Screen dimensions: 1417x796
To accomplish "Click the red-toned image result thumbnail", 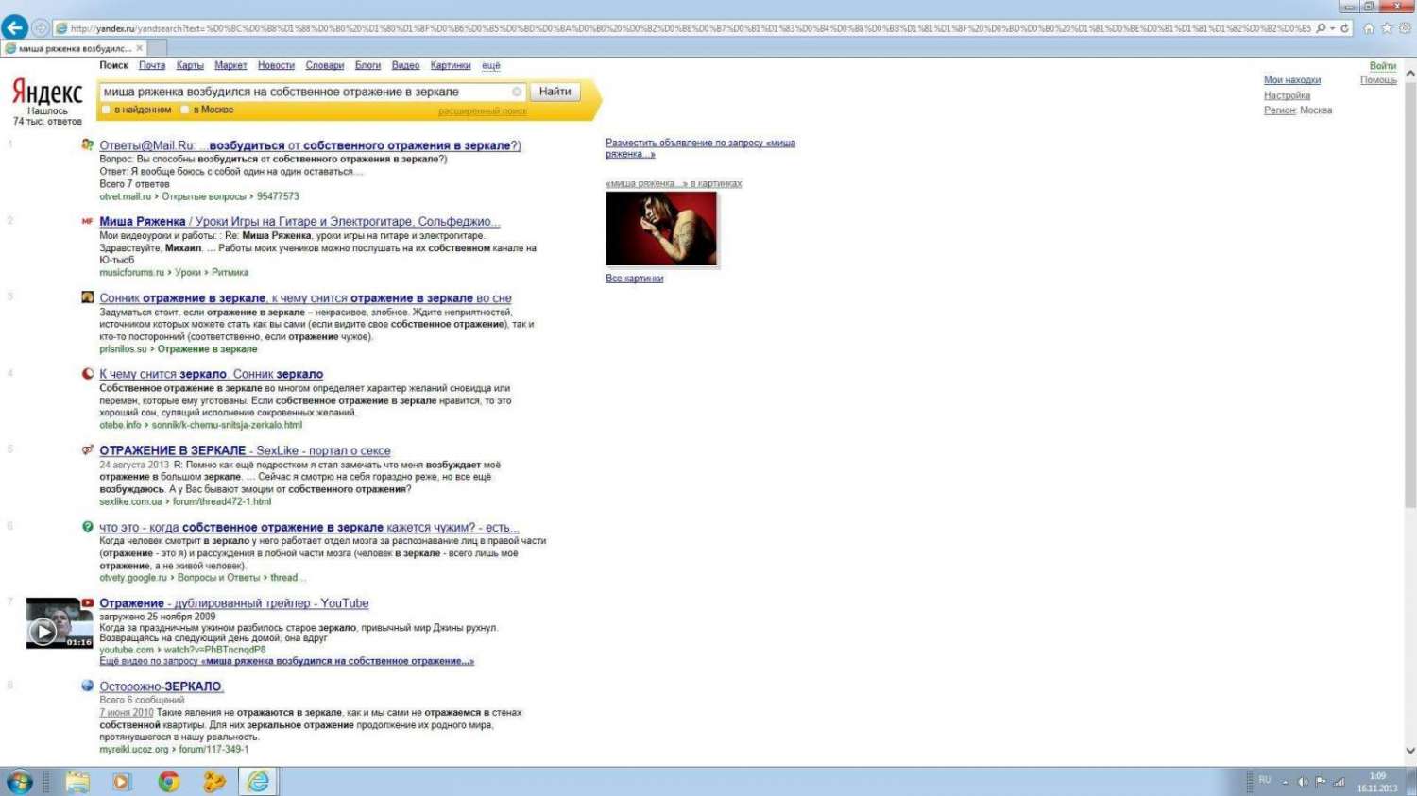I will tap(661, 229).
